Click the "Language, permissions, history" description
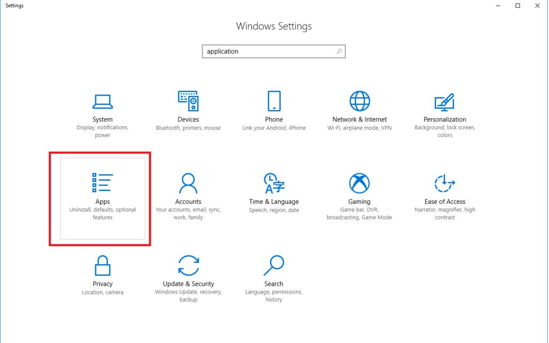 click(x=274, y=296)
